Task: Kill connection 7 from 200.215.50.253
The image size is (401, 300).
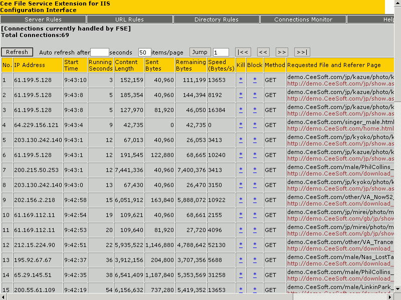Action: [x=241, y=170]
